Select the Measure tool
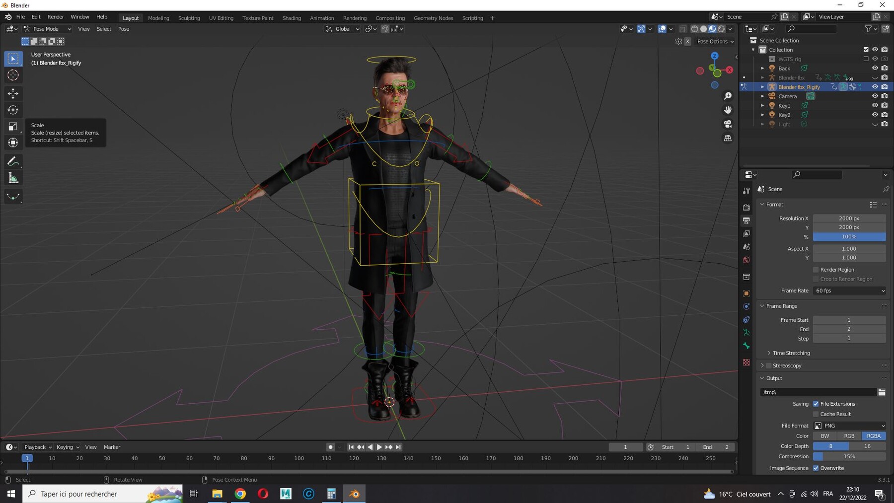Screen dimensions: 894x503 (13, 177)
